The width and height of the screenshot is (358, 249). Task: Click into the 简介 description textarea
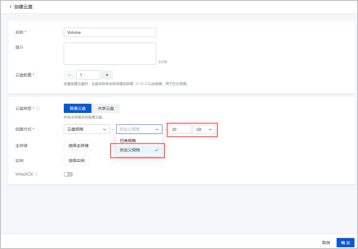[x=110, y=54]
